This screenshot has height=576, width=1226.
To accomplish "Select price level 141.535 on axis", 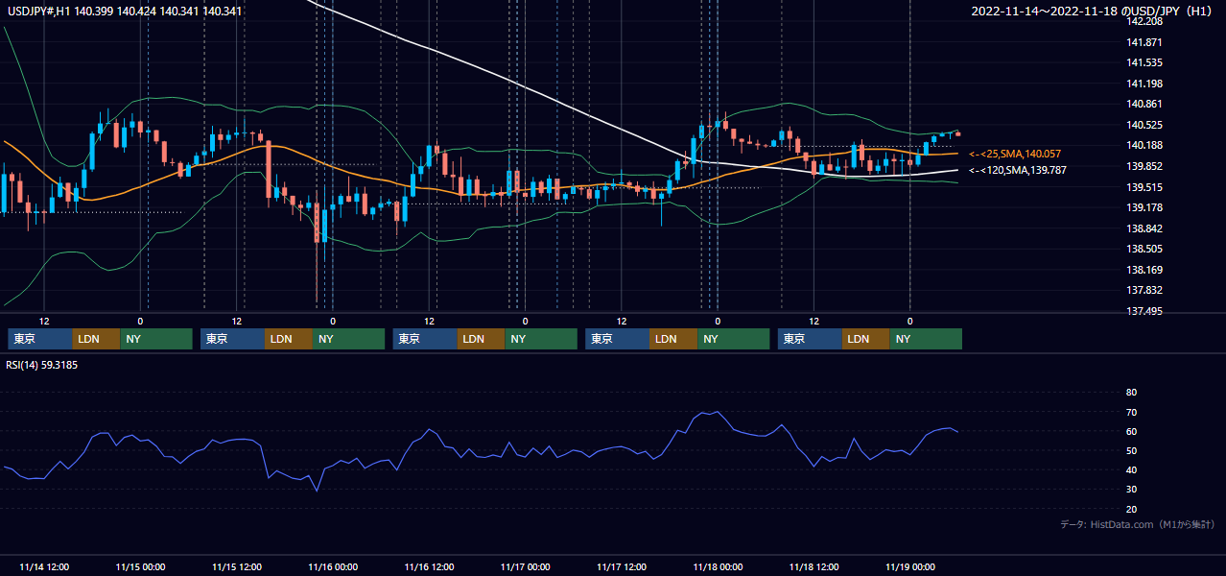I will 1144,63.
